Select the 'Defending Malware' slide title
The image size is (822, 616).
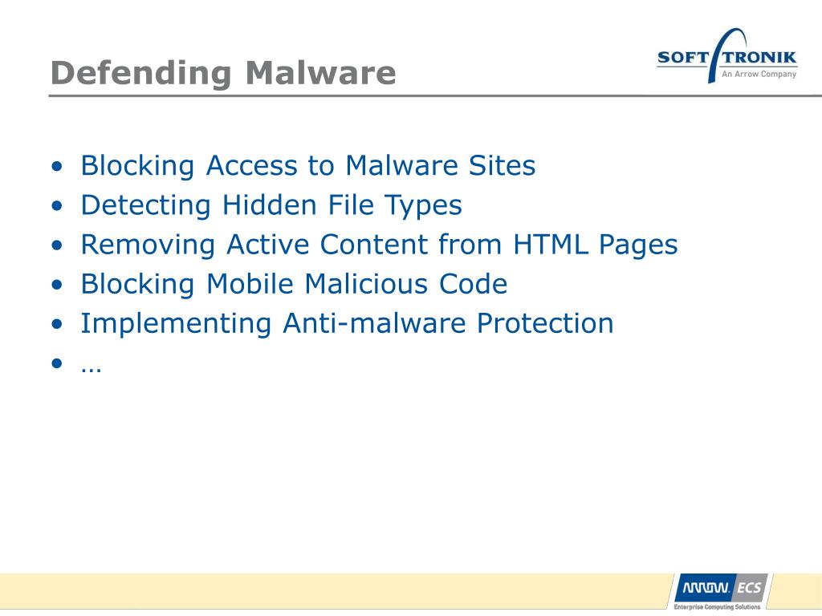[223, 72]
